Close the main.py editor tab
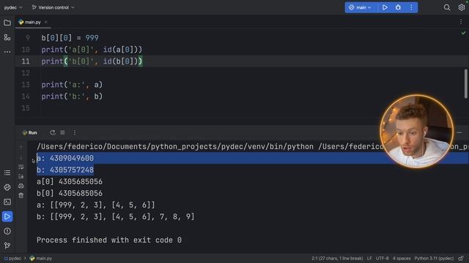The height and width of the screenshot is (263, 469). pos(45,22)
